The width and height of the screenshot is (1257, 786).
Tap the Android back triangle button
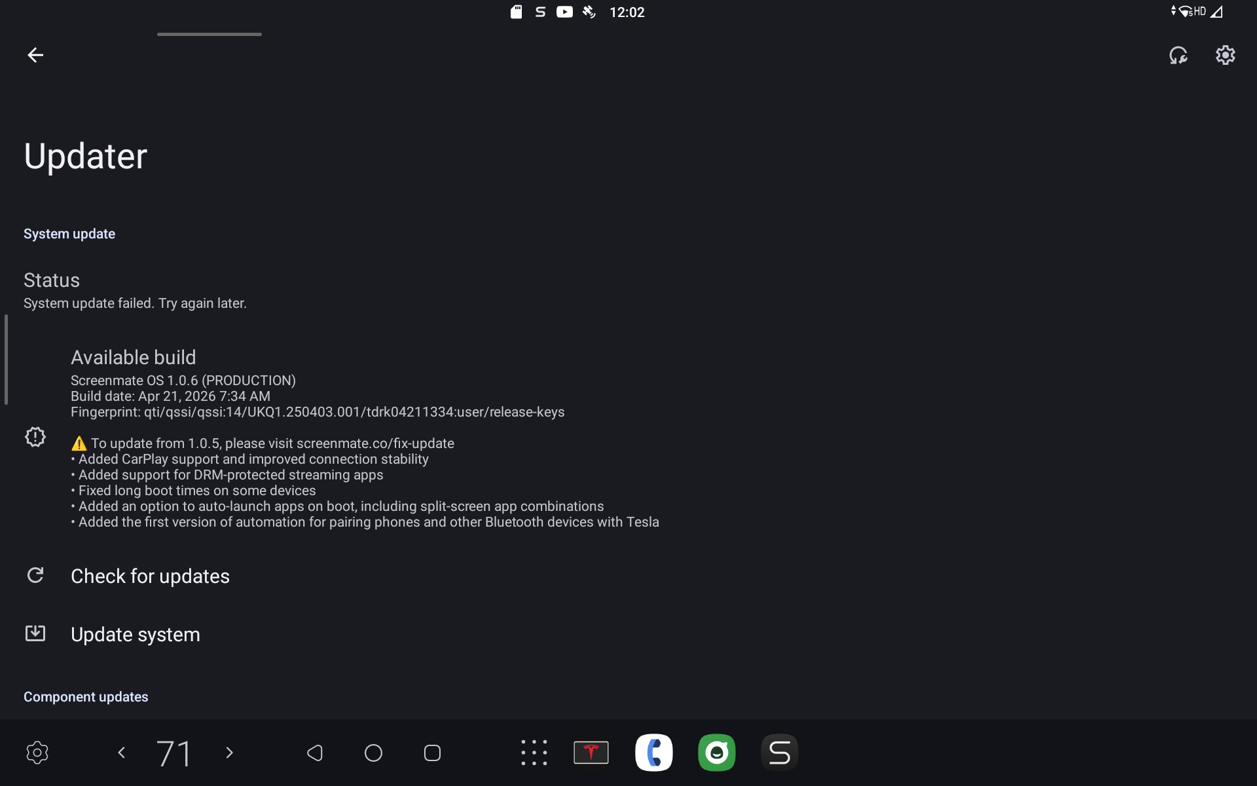pyautogui.click(x=315, y=753)
